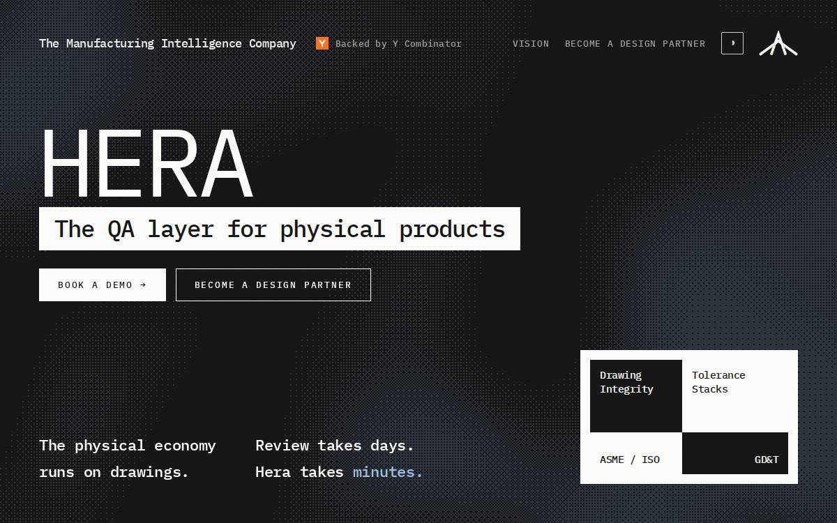This screenshot has width=837, height=523.
Task: Toggle the dark mode moon button
Action: click(732, 43)
